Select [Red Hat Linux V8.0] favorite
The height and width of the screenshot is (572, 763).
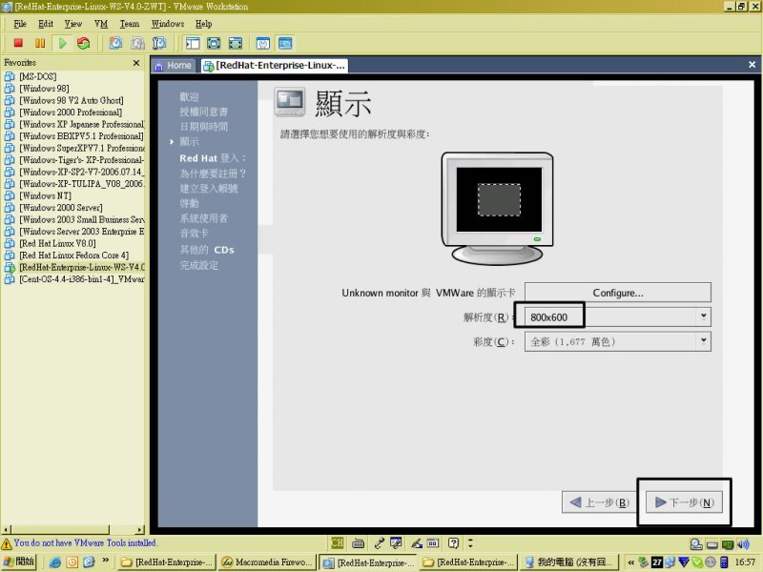(57, 244)
